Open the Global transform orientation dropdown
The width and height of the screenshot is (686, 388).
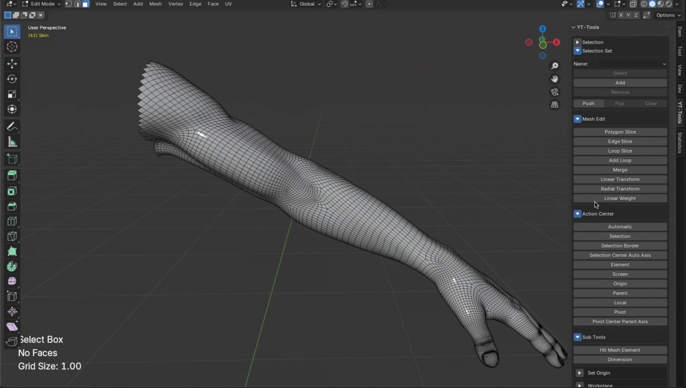point(305,4)
